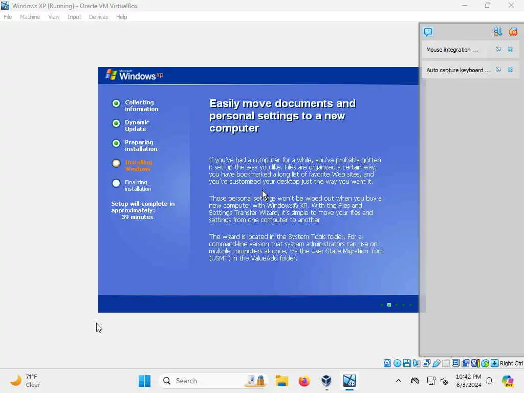The width and height of the screenshot is (524, 393).
Task: Click the display status icon
Action: [455, 363]
